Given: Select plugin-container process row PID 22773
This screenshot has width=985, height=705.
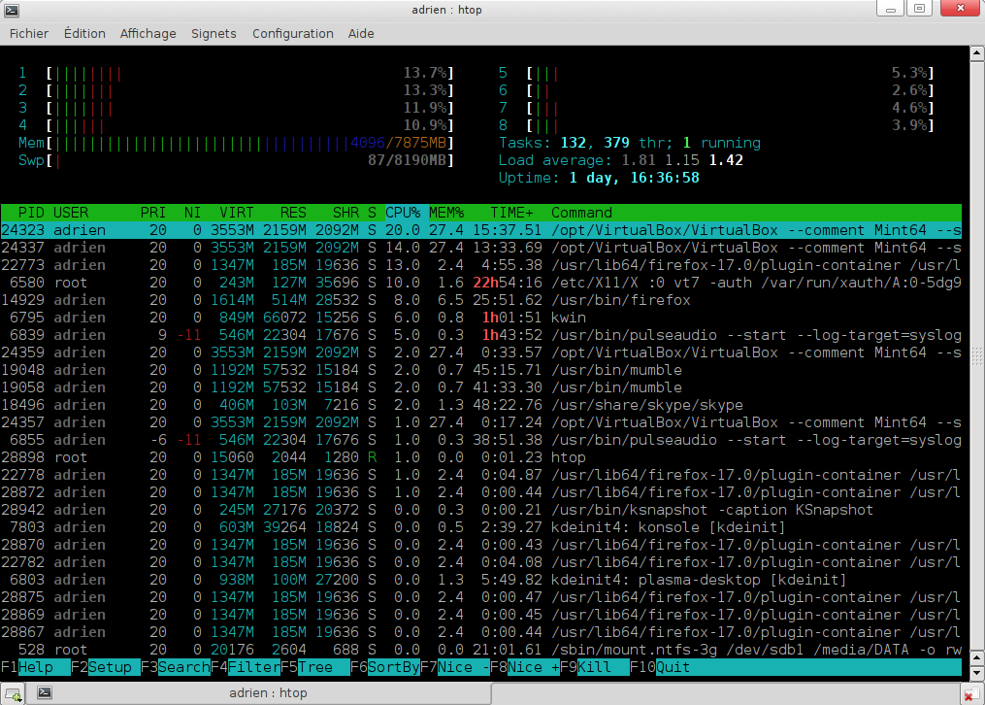Looking at the screenshot, I should (x=481, y=265).
